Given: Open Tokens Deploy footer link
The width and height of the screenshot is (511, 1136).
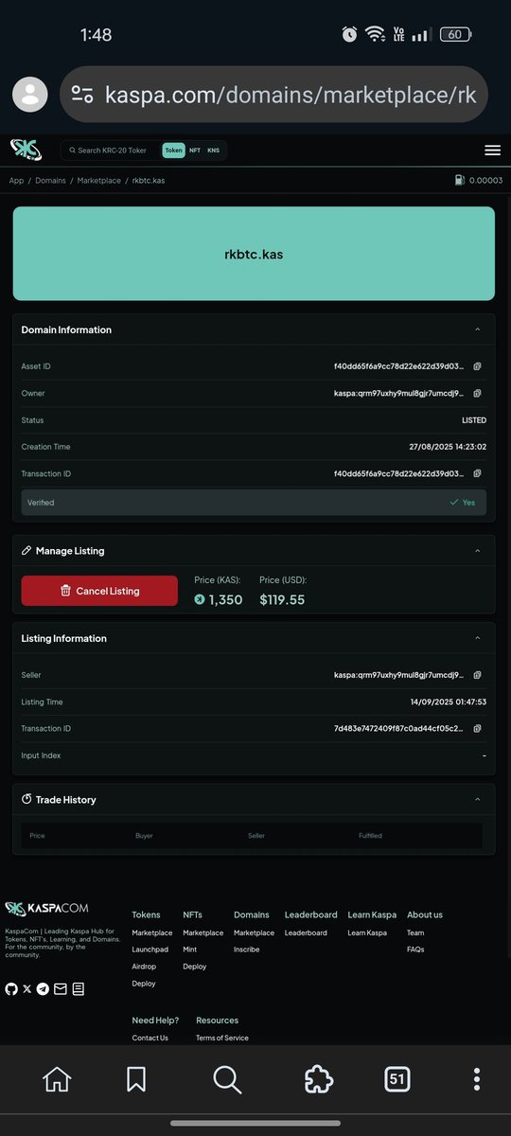Looking at the screenshot, I should [144, 984].
